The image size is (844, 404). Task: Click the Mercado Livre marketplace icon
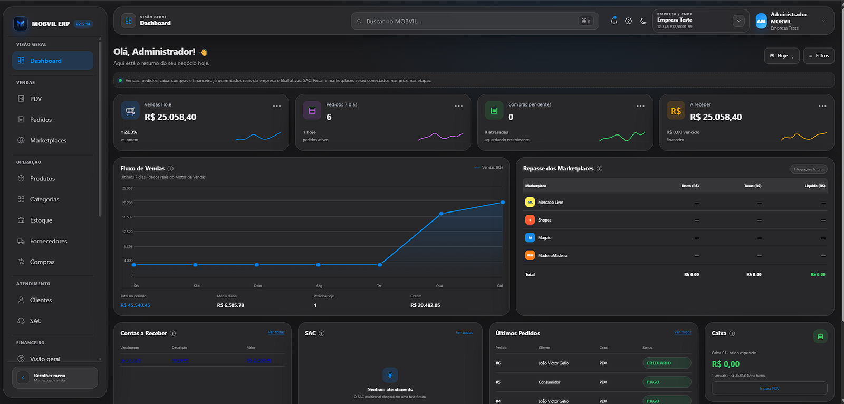530,202
